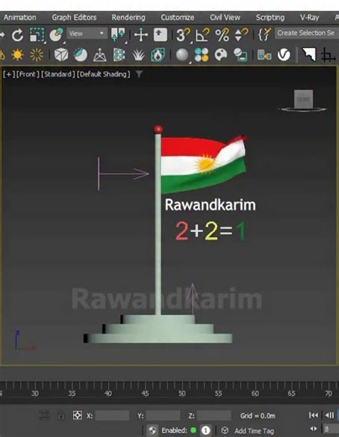The height and width of the screenshot is (437, 339).
Task: Toggle the green Enabled indicator
Action: click(193, 430)
